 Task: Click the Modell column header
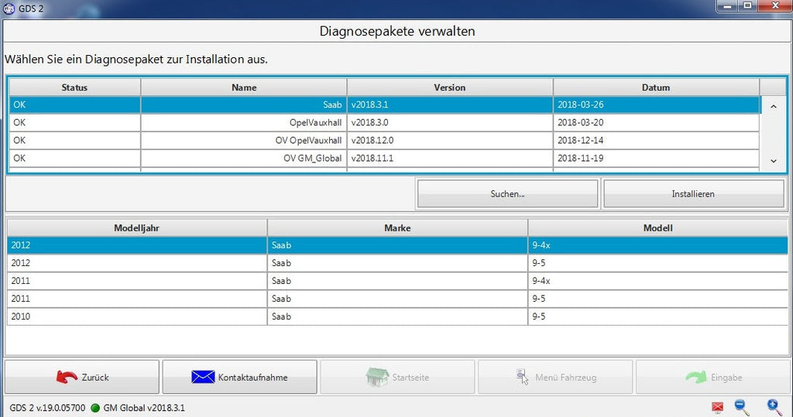coord(658,228)
